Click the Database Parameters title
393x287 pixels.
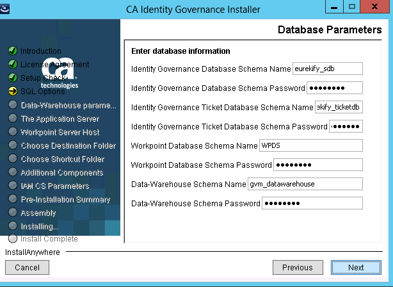[x=330, y=29]
